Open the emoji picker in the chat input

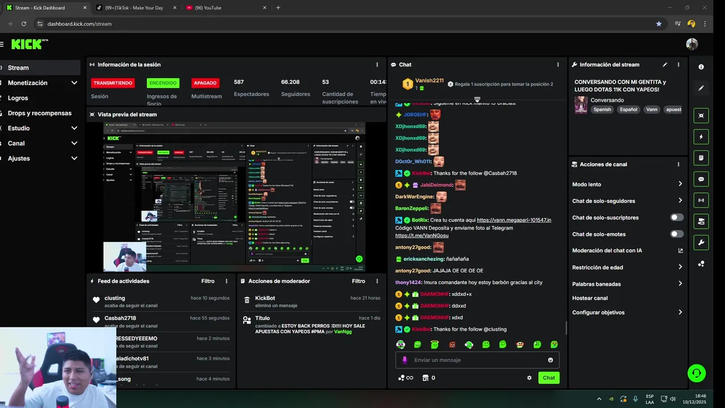tap(551, 360)
